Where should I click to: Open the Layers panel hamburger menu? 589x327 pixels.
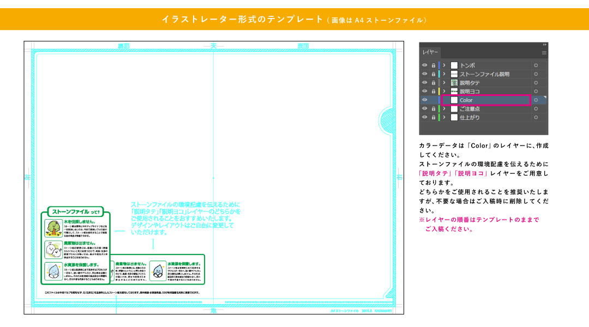544,53
